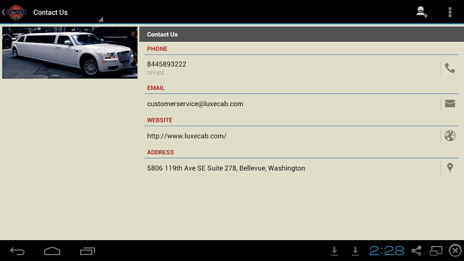Open the overflow menu three dots
This screenshot has width=464, height=261.
pyautogui.click(x=450, y=12)
